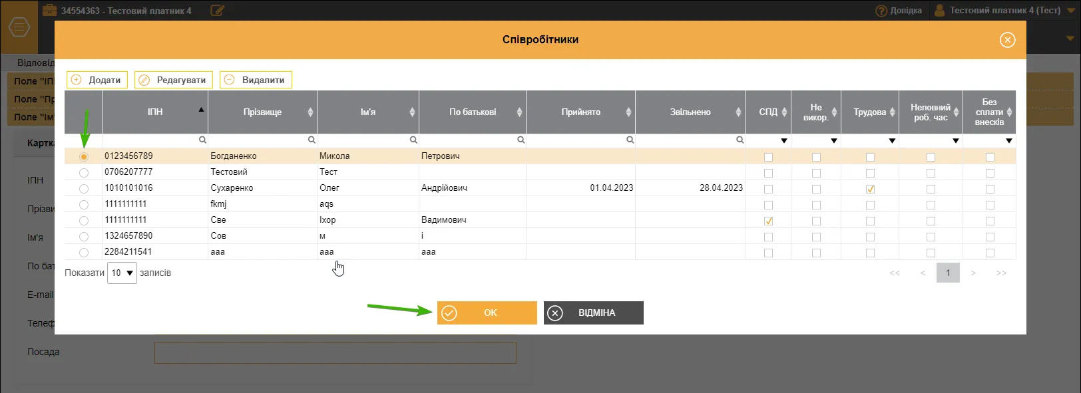Click Прийнято date 01.04.2023

(611, 188)
